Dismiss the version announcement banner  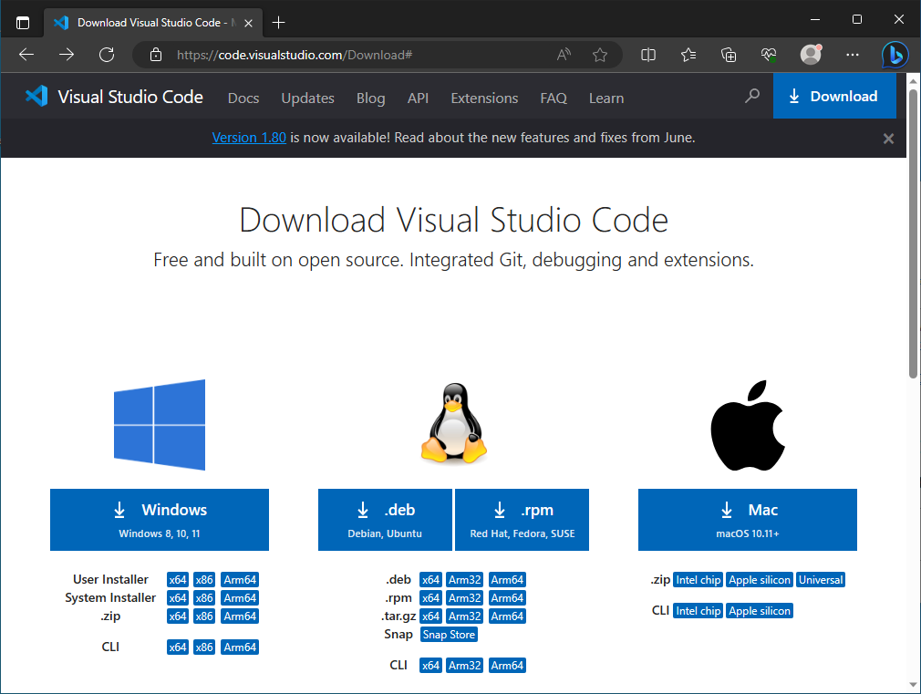tap(888, 139)
